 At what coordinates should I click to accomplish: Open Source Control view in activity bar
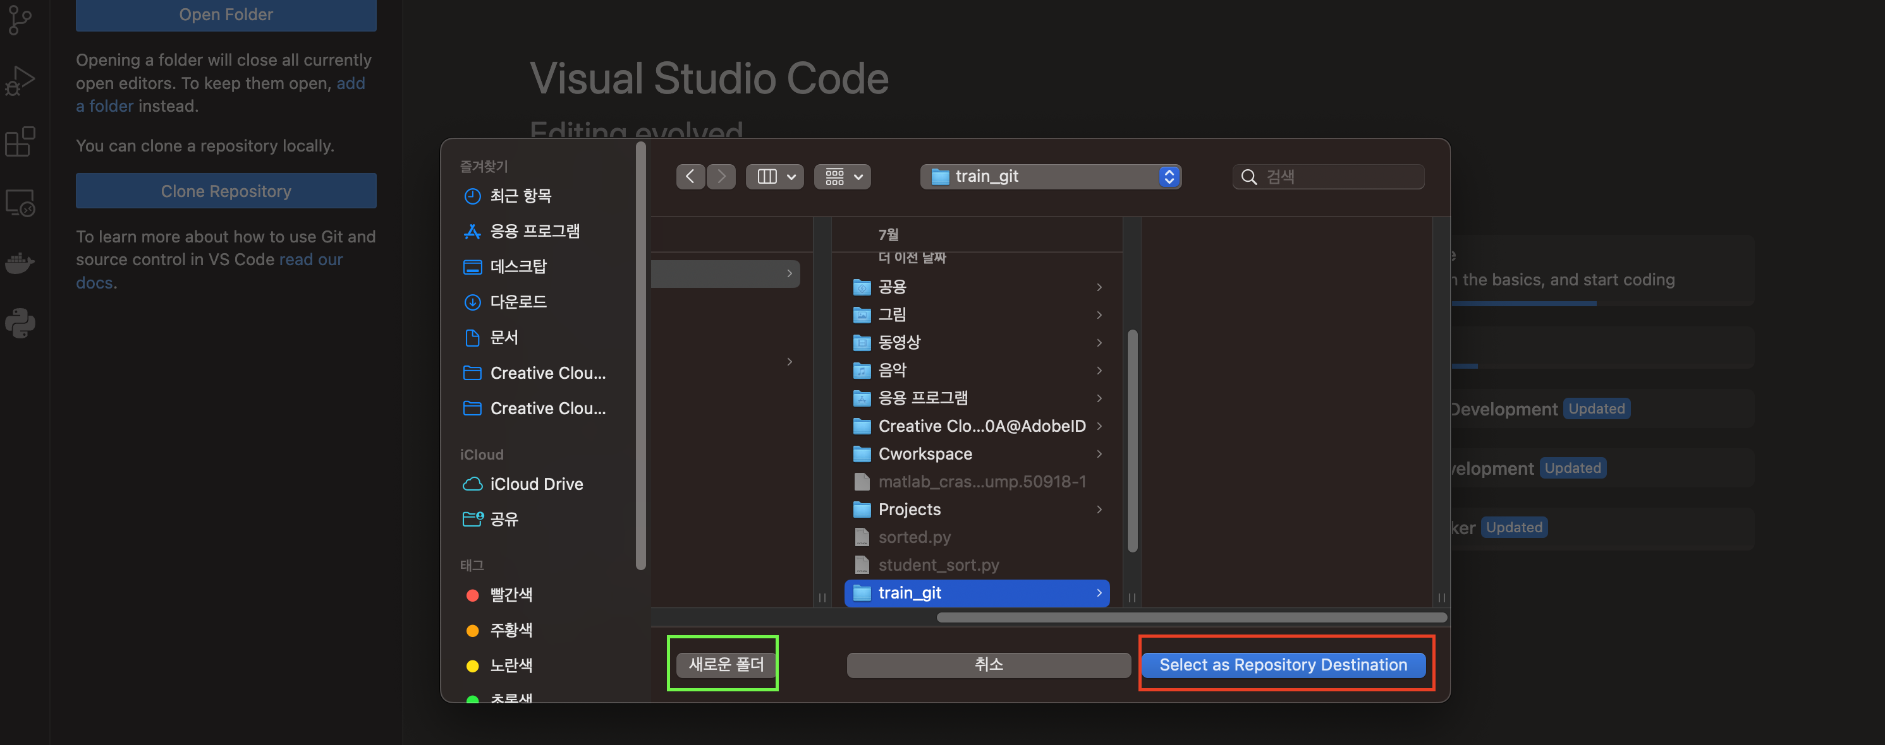tap(20, 20)
